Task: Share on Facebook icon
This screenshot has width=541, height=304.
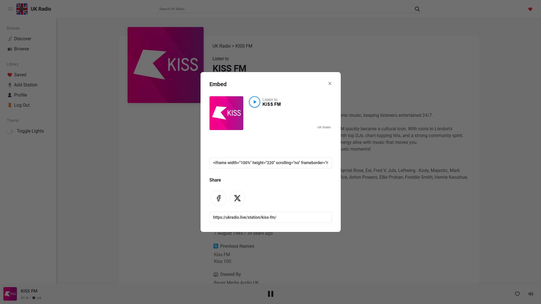Action: pos(218,198)
